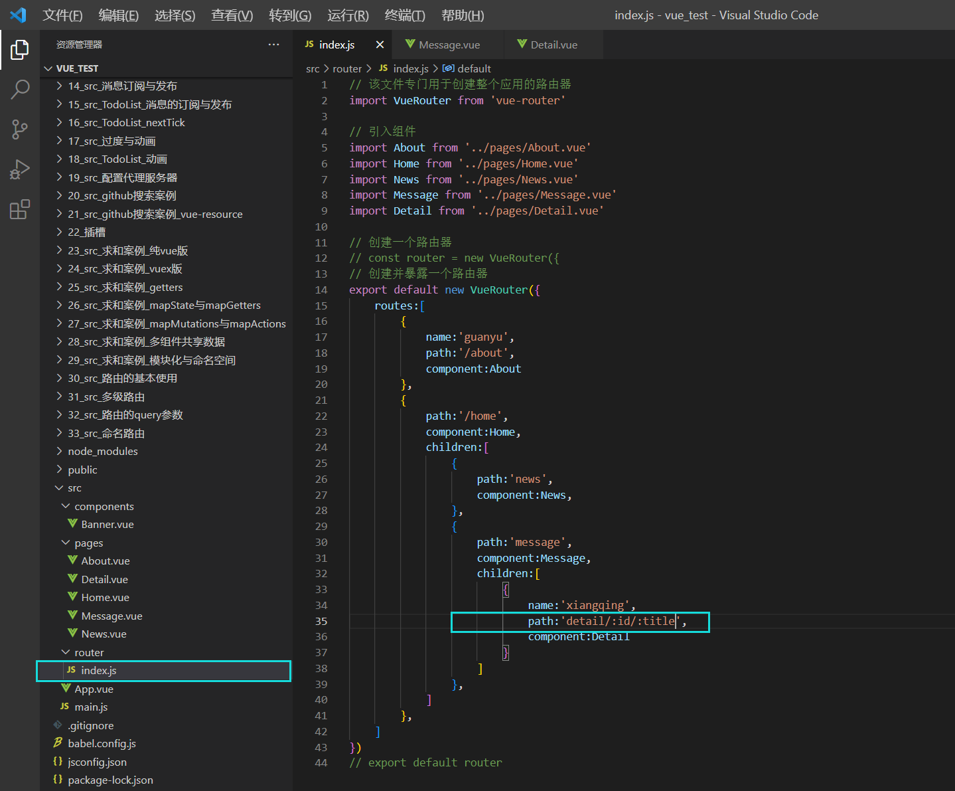Click the 资源管理器 panel title

(79, 44)
